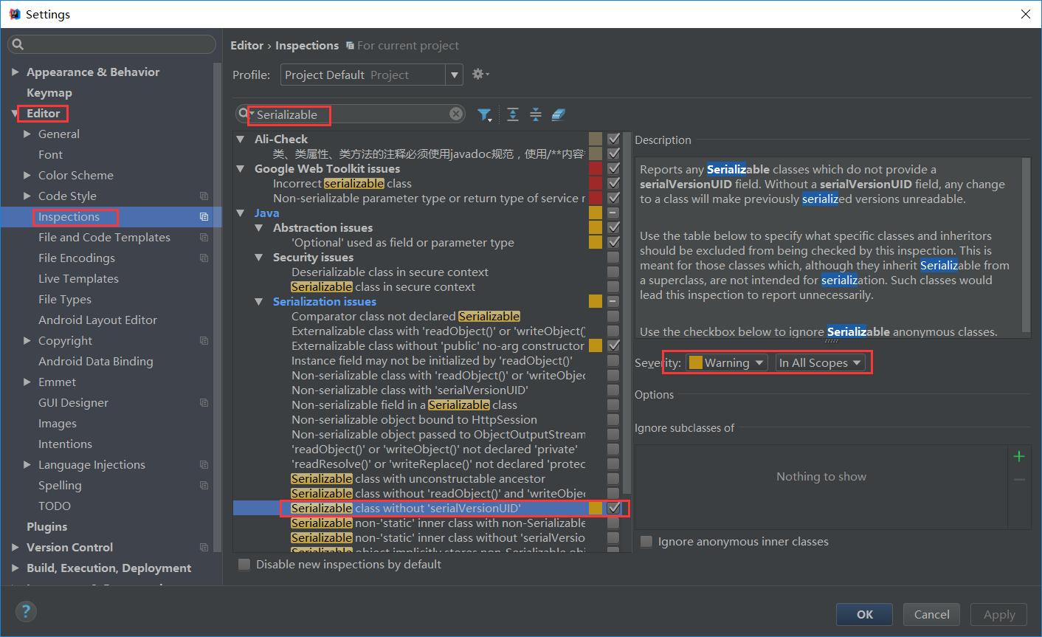1042x637 pixels.
Task: Click the swatch on Serialization issues row
Action: pyautogui.click(x=596, y=301)
